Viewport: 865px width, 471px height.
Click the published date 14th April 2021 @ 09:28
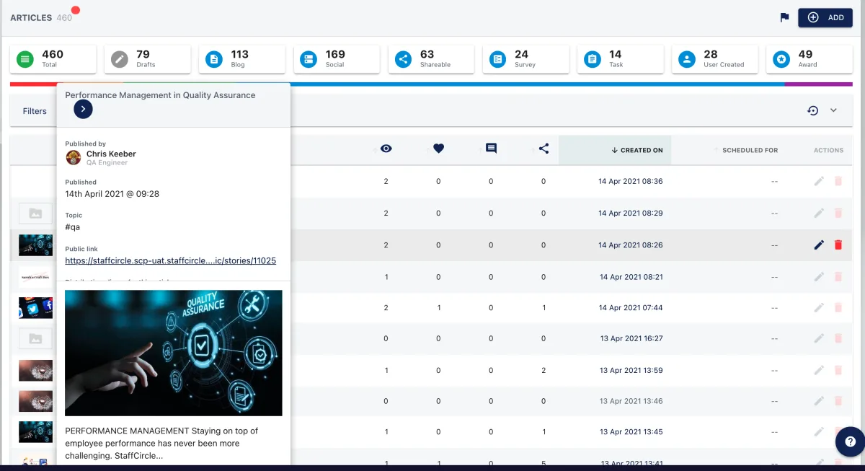112,194
